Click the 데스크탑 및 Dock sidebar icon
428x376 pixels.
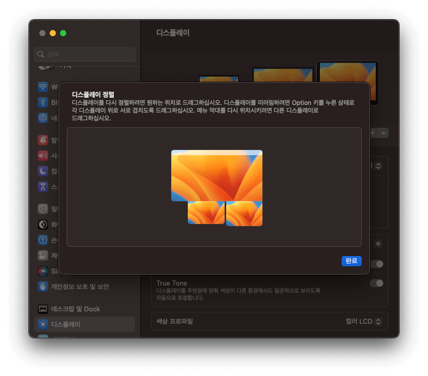point(43,309)
